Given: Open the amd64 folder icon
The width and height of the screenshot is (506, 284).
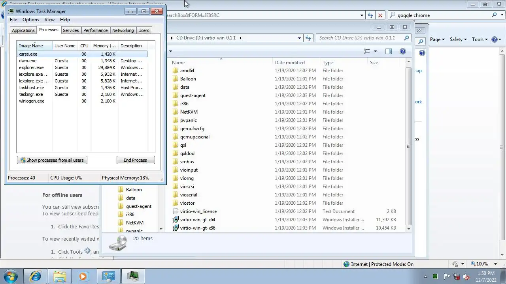Looking at the screenshot, I should coord(176,71).
